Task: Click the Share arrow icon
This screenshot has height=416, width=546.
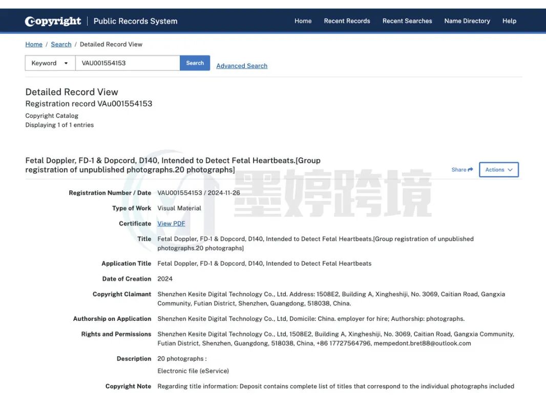Action: 470,169
